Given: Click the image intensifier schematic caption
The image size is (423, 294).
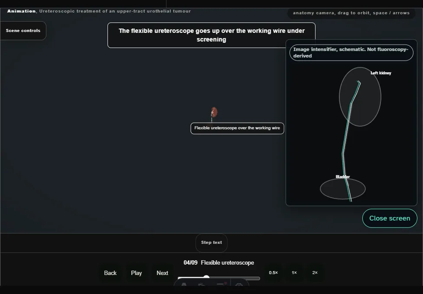Looking at the screenshot, I should coord(351,52).
